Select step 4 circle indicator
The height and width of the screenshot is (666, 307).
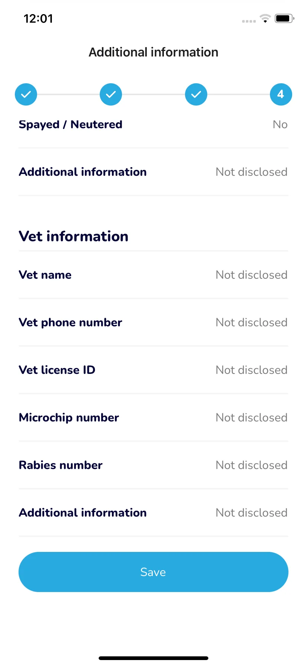281,94
